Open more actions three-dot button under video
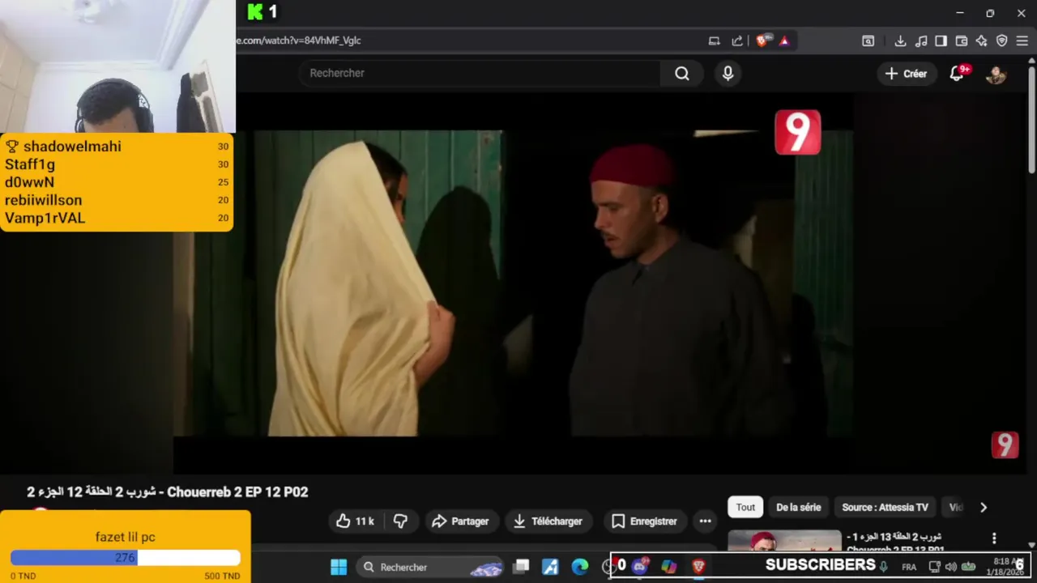The width and height of the screenshot is (1037, 583). pos(705,521)
